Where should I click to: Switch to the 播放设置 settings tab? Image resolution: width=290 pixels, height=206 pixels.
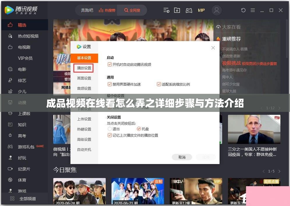[84, 68]
